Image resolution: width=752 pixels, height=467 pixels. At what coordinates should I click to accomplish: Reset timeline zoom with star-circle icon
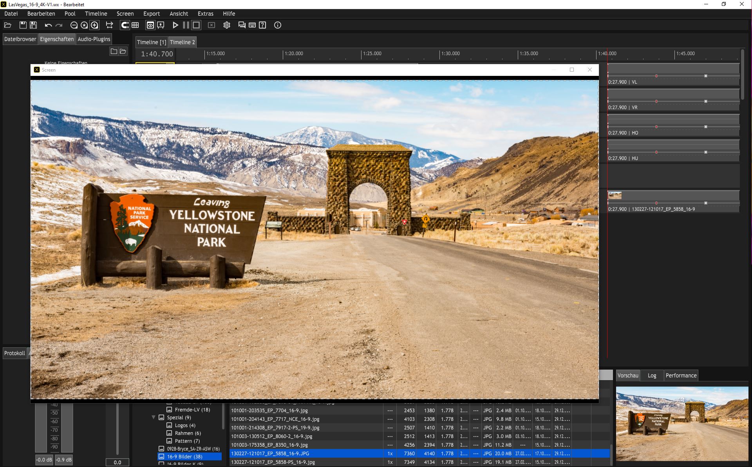pyautogui.click(x=84, y=25)
